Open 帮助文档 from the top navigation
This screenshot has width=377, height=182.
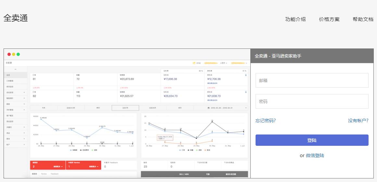(363, 19)
